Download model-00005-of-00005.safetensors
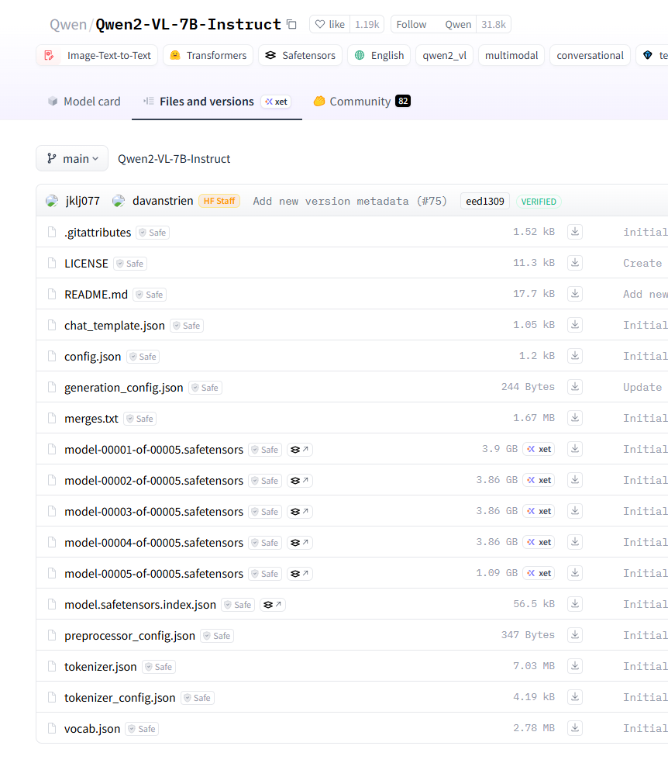Viewport: 668px width, 763px height. pos(575,573)
